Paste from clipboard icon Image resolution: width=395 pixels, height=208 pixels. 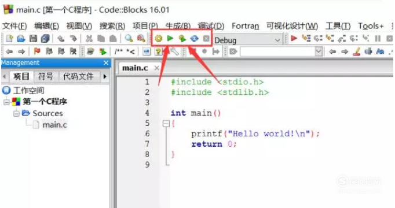pyautogui.click(x=113, y=39)
